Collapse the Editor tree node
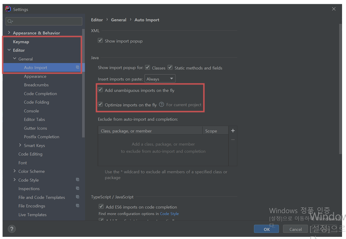The image size is (346, 239). [9, 50]
